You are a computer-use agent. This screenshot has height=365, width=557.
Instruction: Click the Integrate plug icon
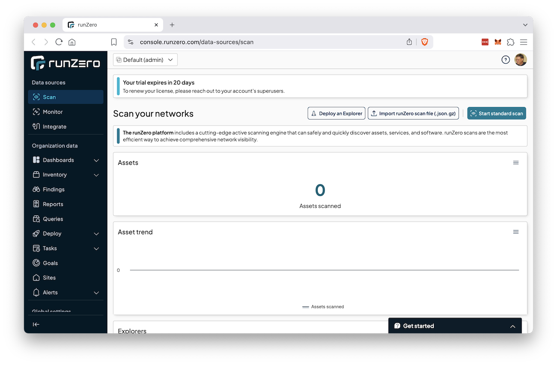(x=36, y=126)
